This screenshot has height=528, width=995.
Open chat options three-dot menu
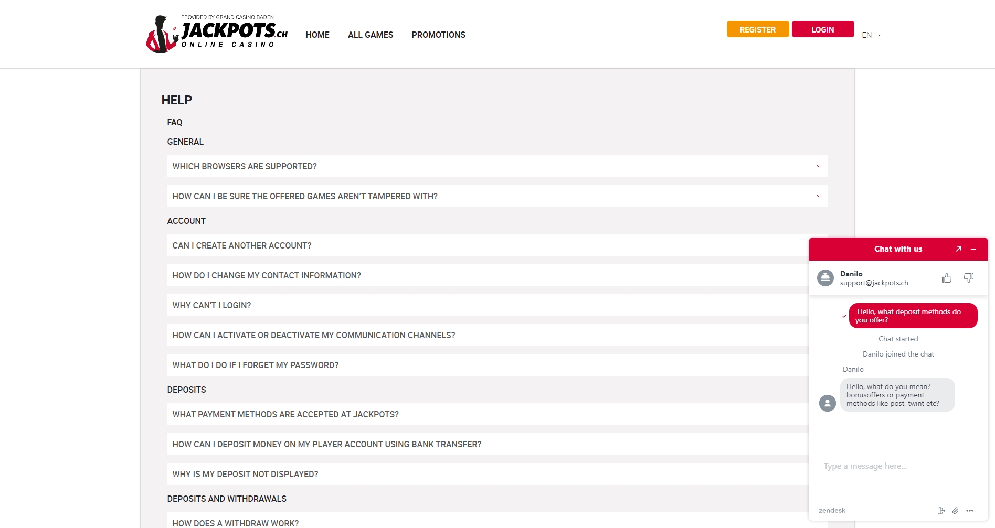970,511
